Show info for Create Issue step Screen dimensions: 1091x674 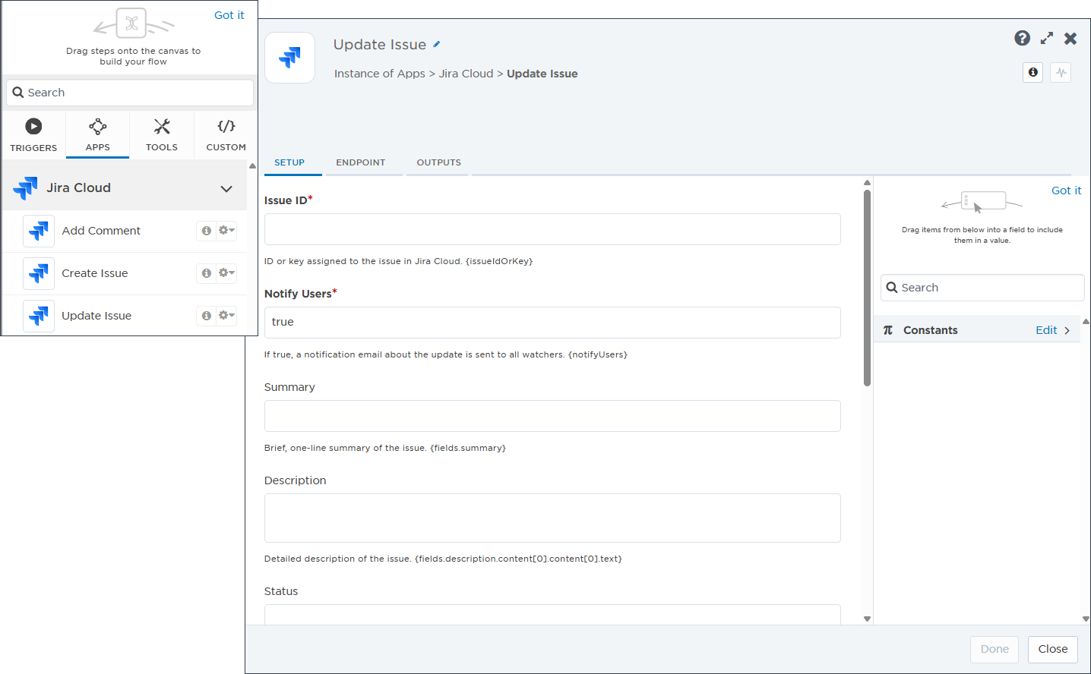(x=207, y=273)
